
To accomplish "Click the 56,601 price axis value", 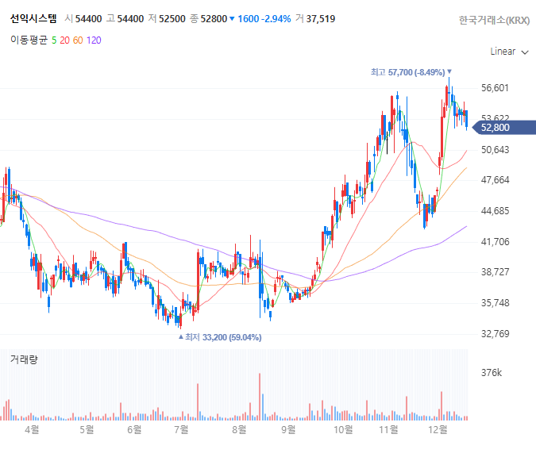I will click(495, 88).
